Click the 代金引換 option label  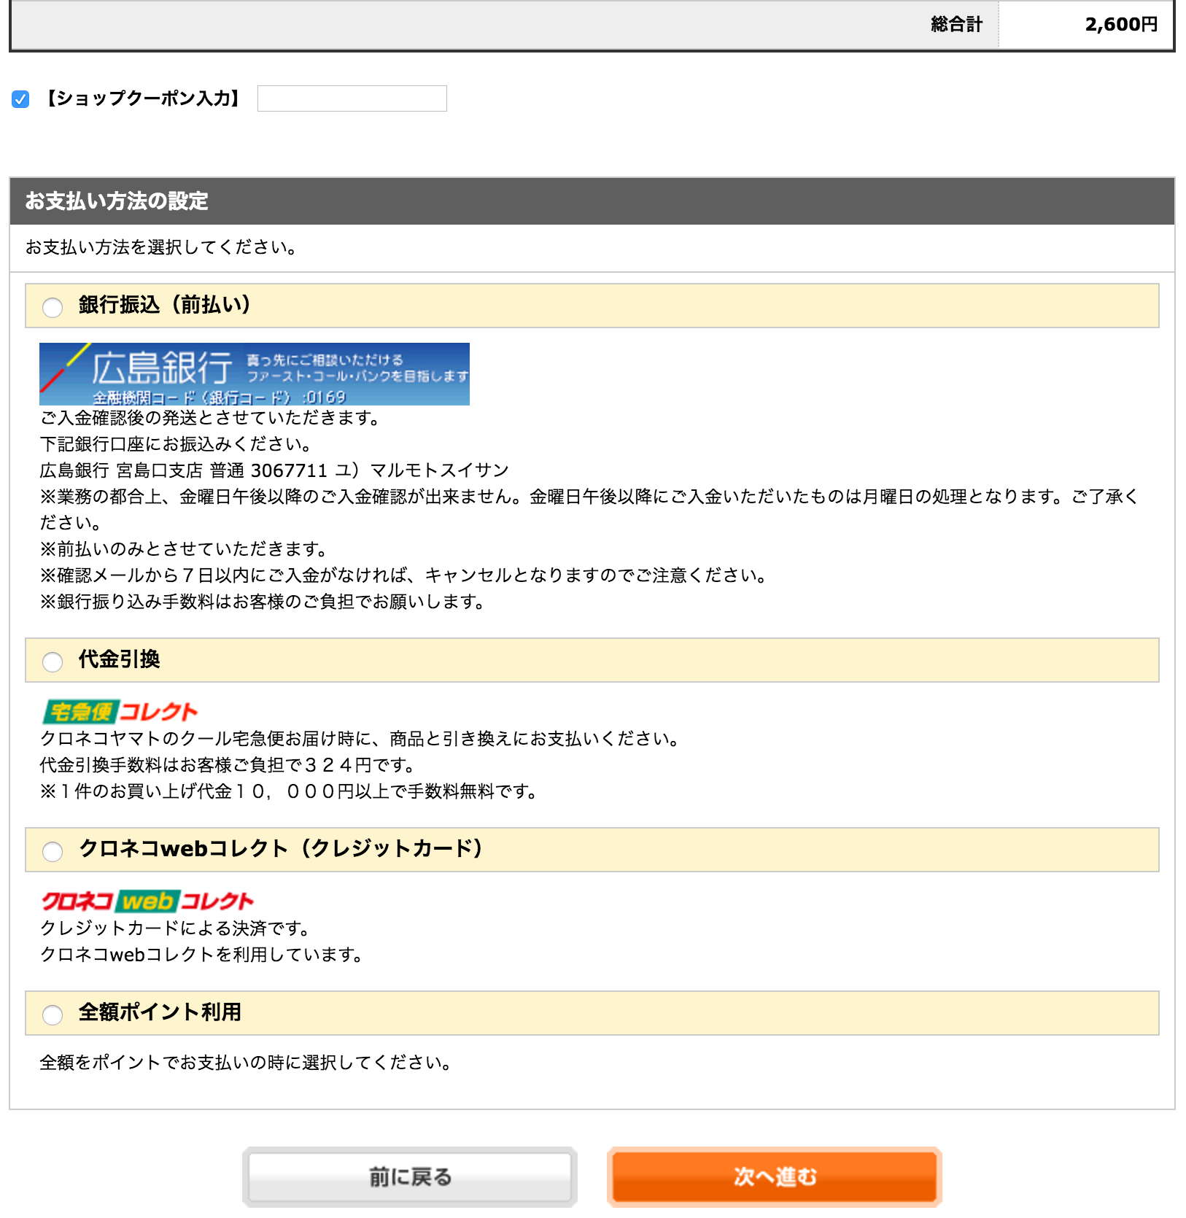tap(119, 659)
